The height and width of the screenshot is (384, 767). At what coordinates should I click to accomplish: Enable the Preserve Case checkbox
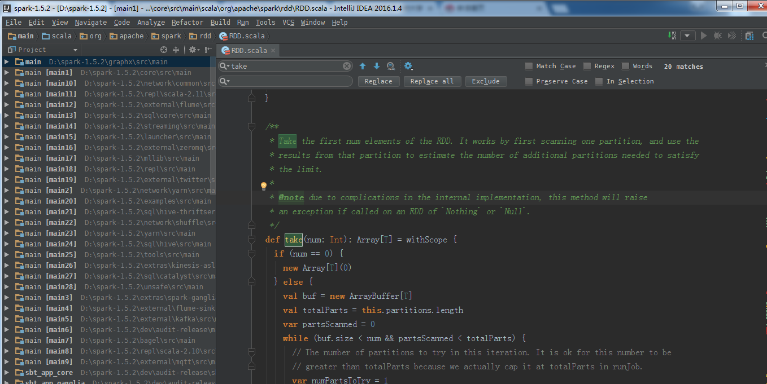point(529,81)
